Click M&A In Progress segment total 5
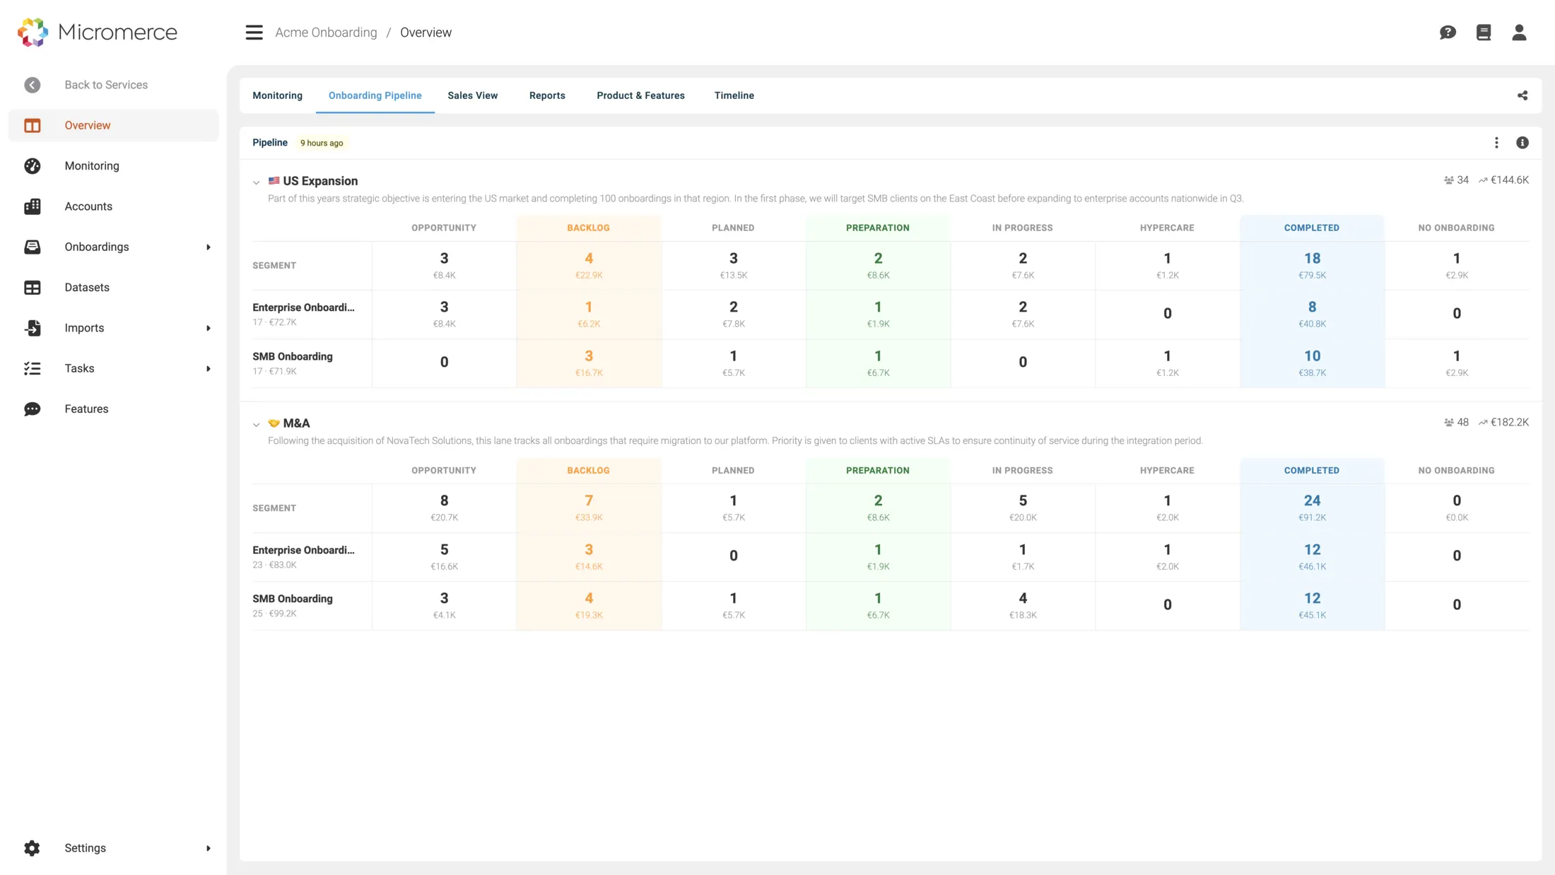 coord(1023,501)
